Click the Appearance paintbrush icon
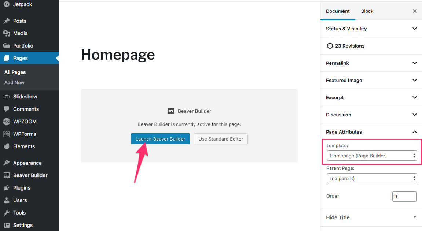This screenshot has height=231, width=422. [7, 163]
